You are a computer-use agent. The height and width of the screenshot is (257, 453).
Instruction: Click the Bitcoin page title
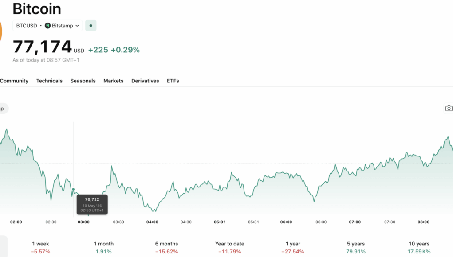click(x=37, y=9)
